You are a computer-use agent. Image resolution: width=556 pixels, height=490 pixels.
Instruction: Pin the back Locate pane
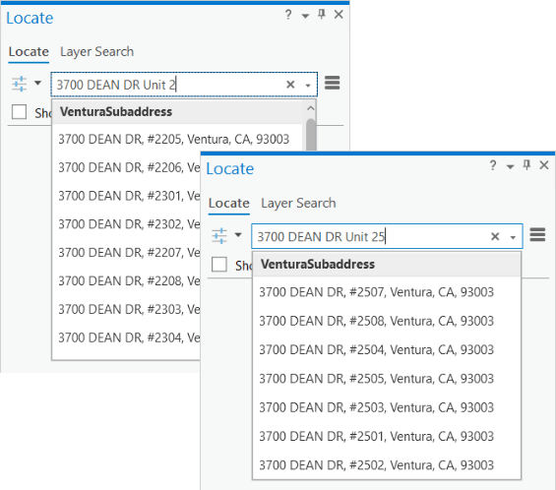click(x=322, y=15)
